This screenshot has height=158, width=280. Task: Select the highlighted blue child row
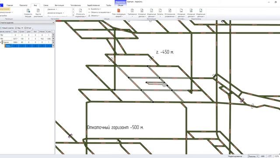28,46
